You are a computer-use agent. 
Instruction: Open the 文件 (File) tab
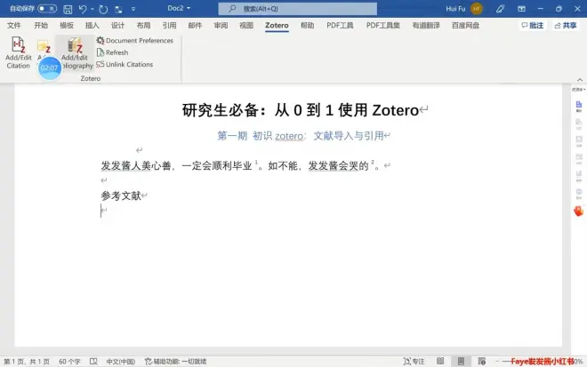click(14, 26)
